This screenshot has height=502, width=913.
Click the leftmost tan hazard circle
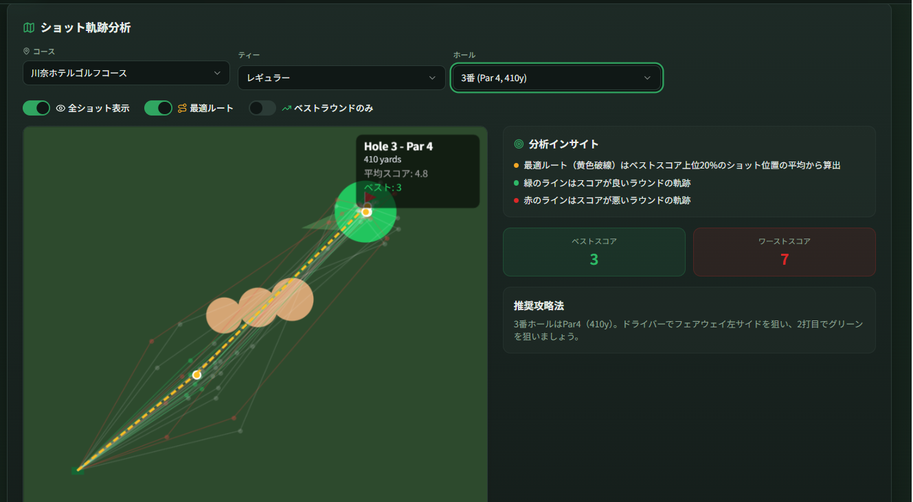[x=223, y=316]
